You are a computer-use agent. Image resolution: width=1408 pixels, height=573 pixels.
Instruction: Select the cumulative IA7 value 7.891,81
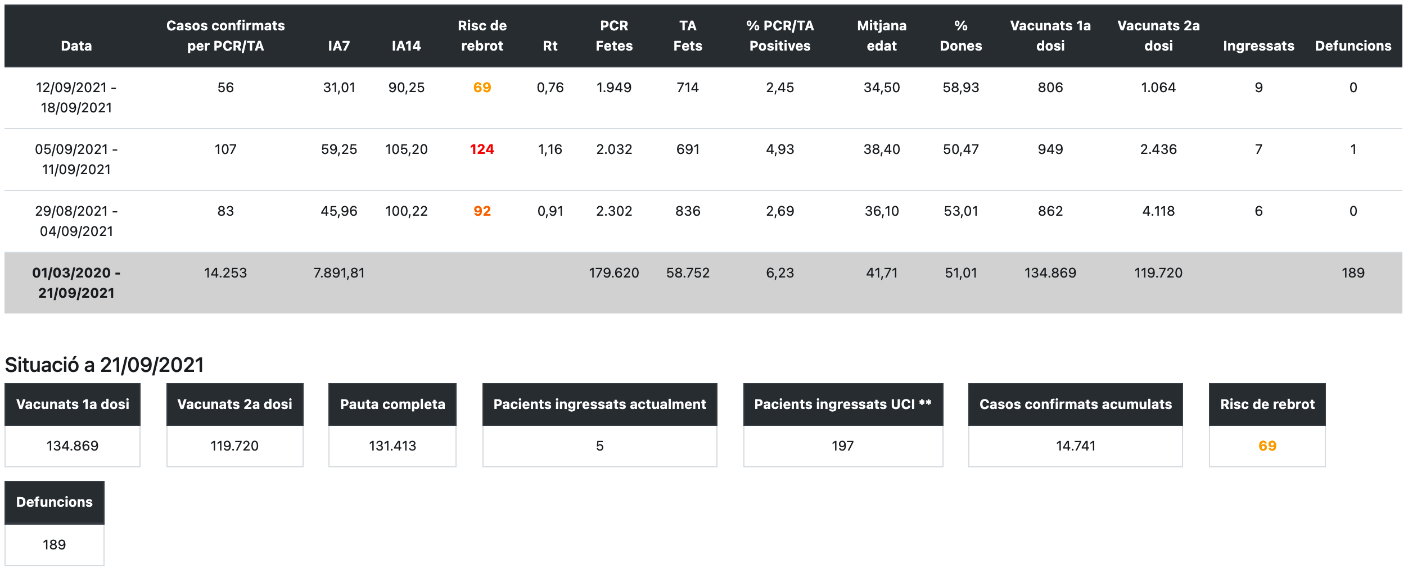[339, 273]
